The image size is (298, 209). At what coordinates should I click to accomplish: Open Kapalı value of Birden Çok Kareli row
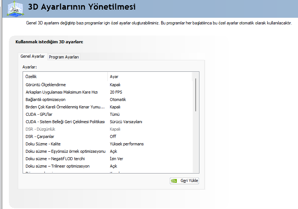point(115,107)
